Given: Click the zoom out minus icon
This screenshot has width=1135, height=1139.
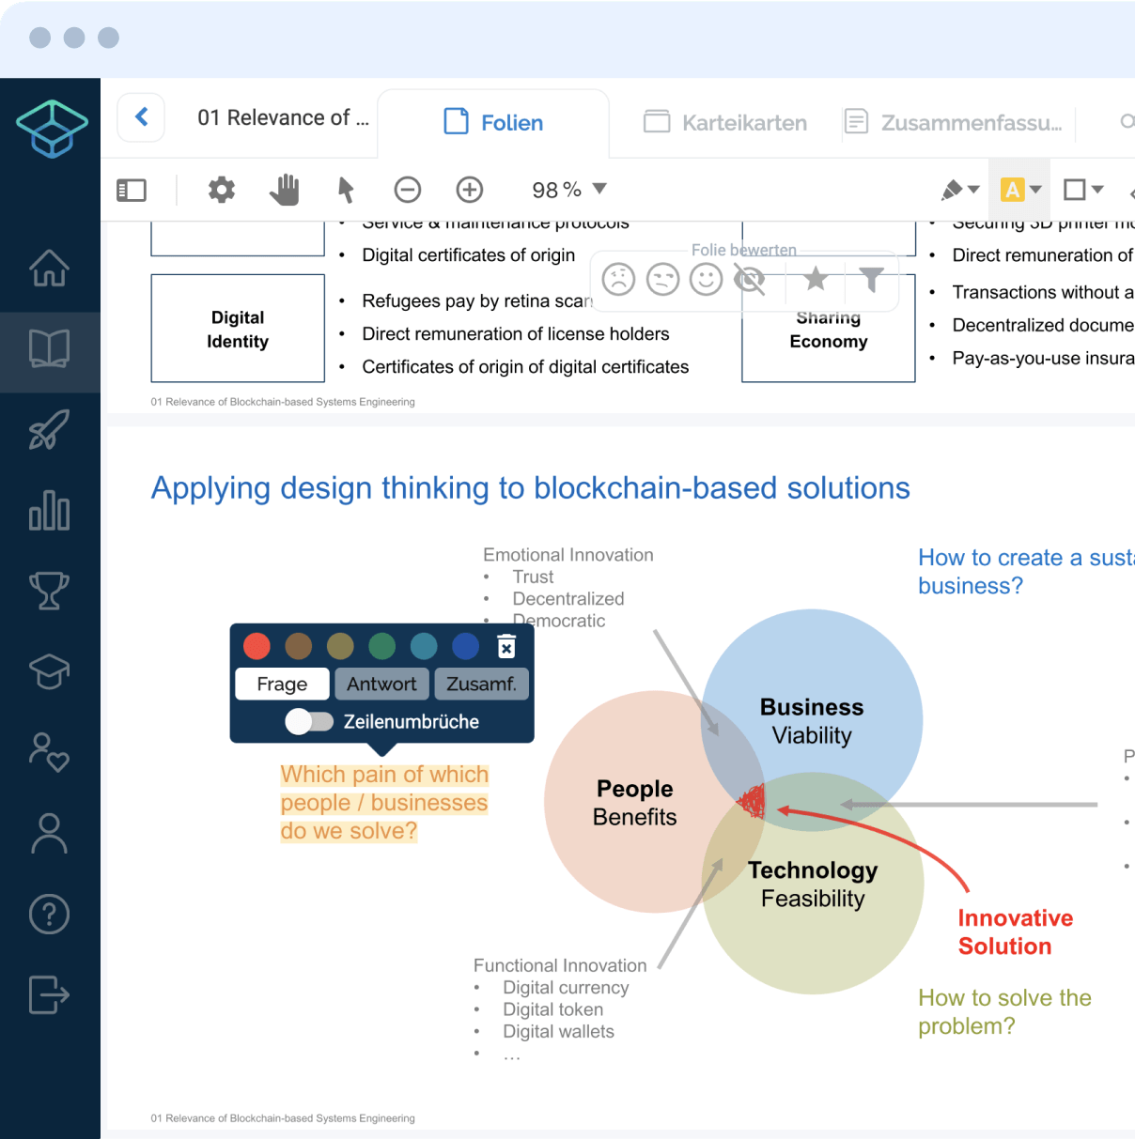Looking at the screenshot, I should point(407,190).
